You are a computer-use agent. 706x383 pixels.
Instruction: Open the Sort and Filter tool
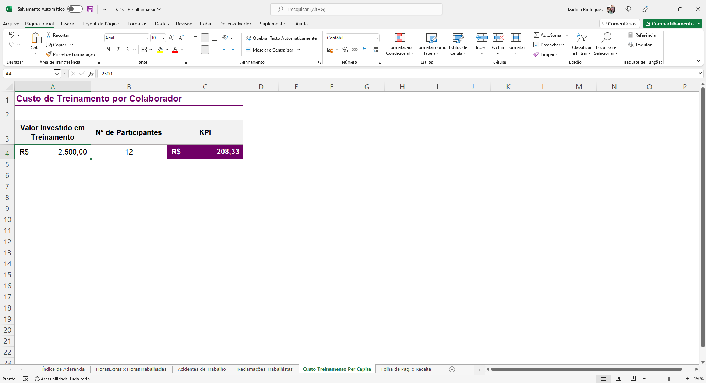(582, 38)
